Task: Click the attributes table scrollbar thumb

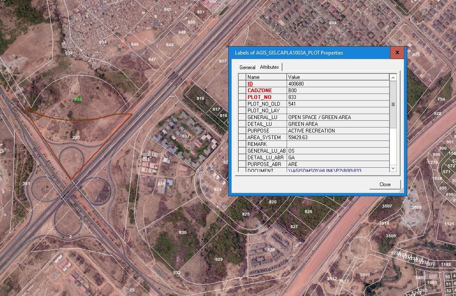Action: click(x=393, y=104)
